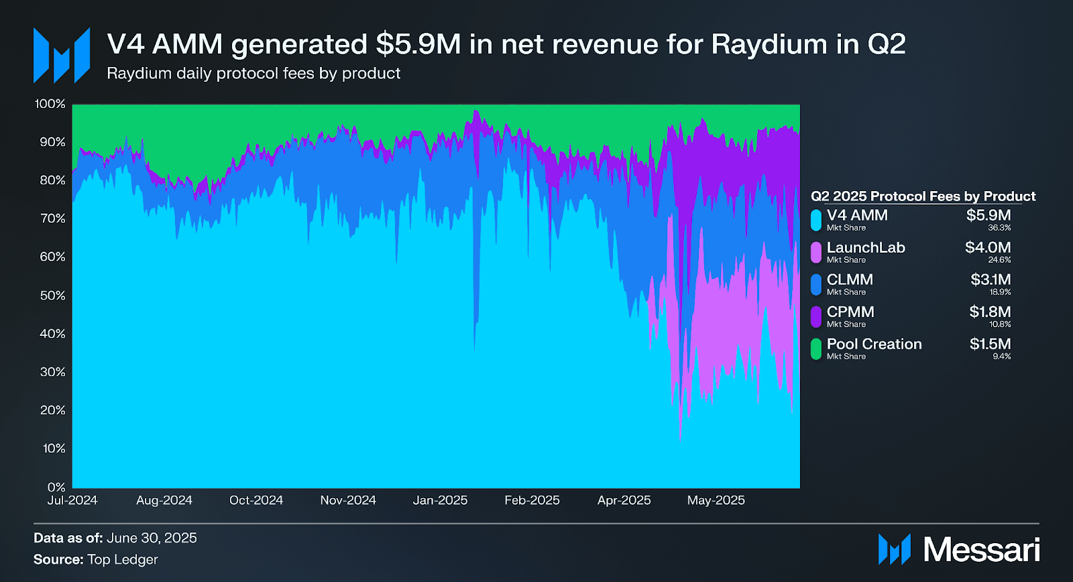The width and height of the screenshot is (1073, 582).
Task: Click the '18.9%' market share figure
Action: point(1000,292)
